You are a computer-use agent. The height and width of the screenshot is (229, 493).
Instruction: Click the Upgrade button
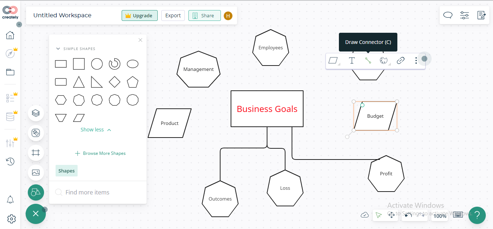139,15
